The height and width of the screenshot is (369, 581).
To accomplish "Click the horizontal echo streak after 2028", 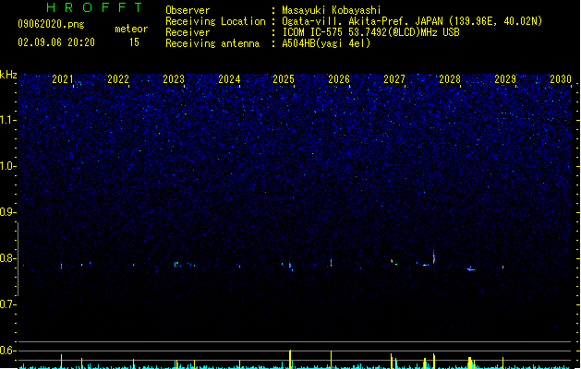I will [x=471, y=269].
